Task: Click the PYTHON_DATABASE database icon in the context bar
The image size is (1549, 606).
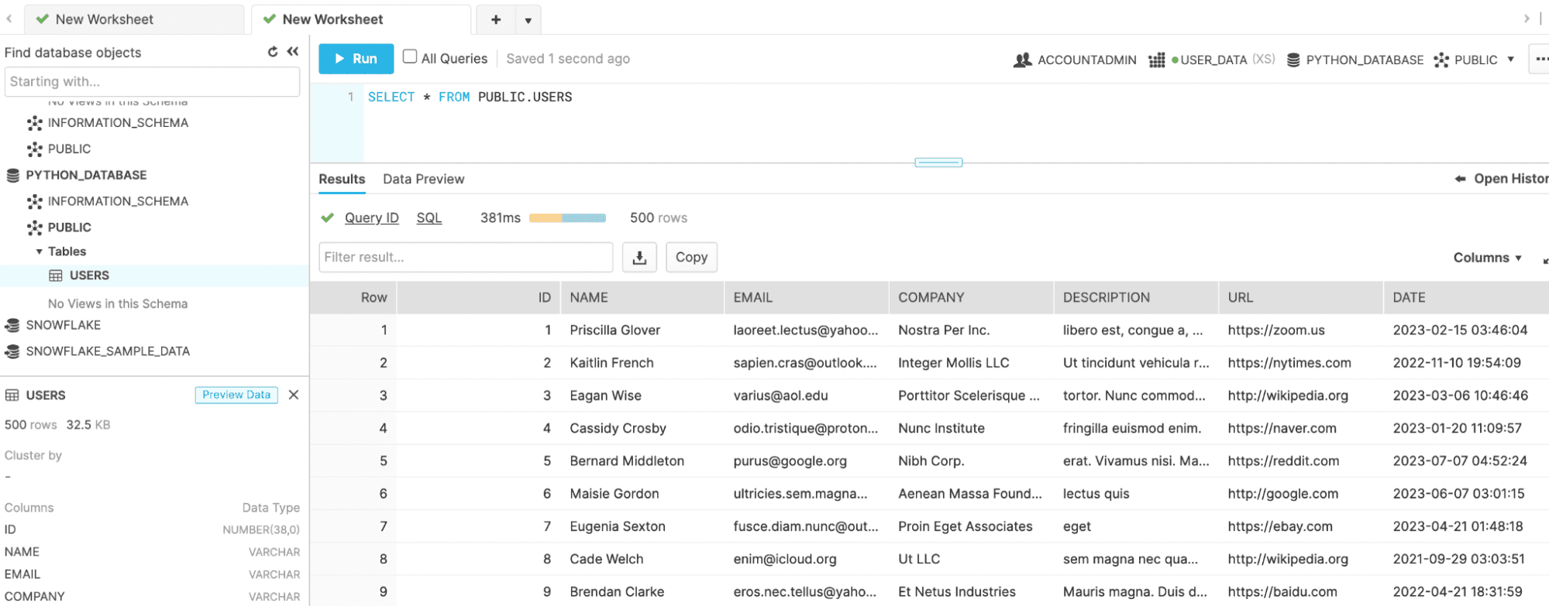Action: [1293, 60]
